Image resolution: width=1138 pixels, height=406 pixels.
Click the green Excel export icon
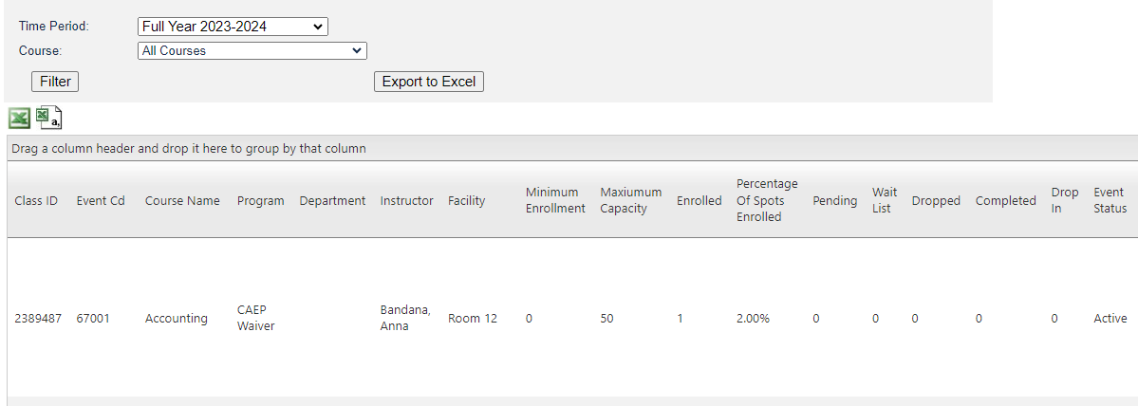click(x=19, y=119)
